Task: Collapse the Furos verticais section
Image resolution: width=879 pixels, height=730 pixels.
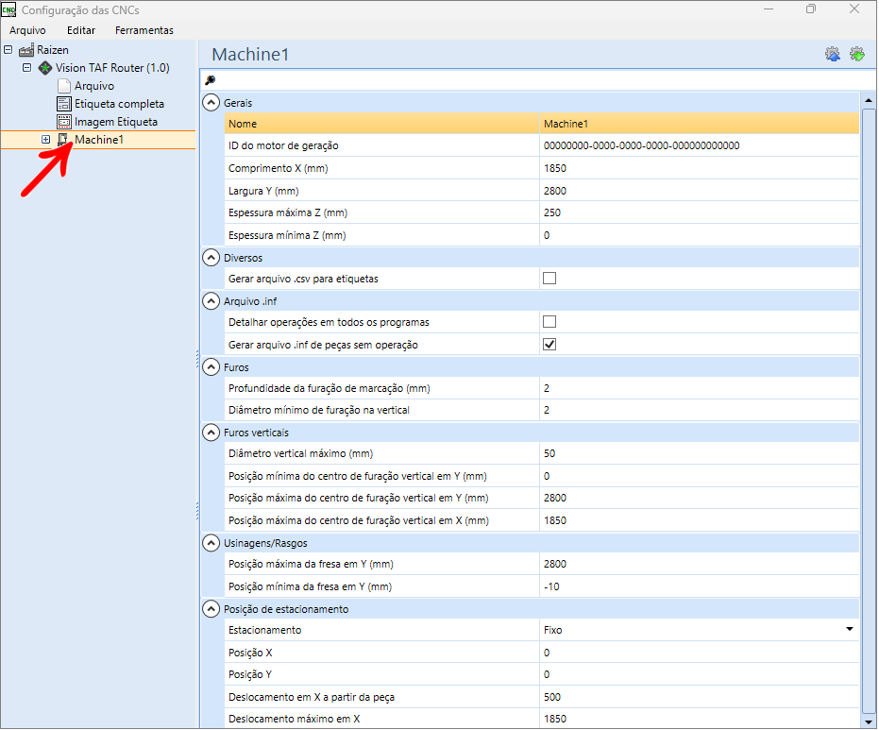Action: click(211, 433)
